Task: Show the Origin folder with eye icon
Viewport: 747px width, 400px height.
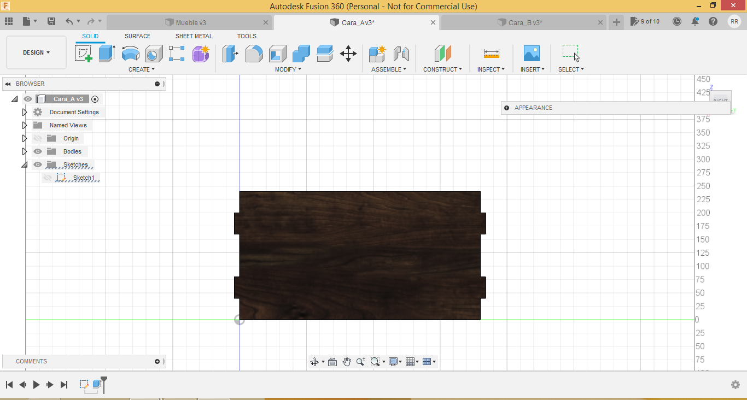Action: point(38,138)
